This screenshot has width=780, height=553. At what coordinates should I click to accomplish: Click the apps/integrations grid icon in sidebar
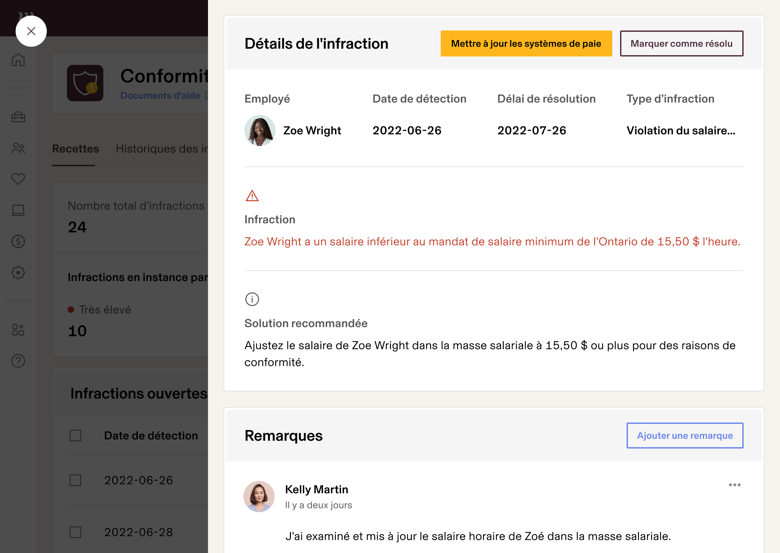point(18,330)
